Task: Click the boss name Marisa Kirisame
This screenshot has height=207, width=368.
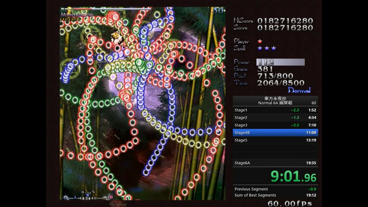Action: point(77,15)
